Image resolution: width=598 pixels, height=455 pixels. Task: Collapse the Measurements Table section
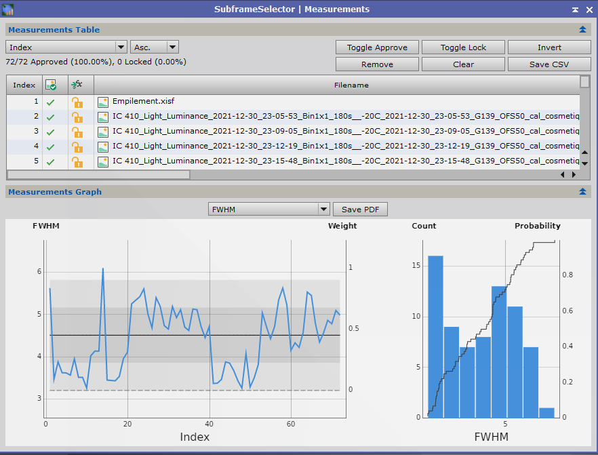(x=582, y=30)
